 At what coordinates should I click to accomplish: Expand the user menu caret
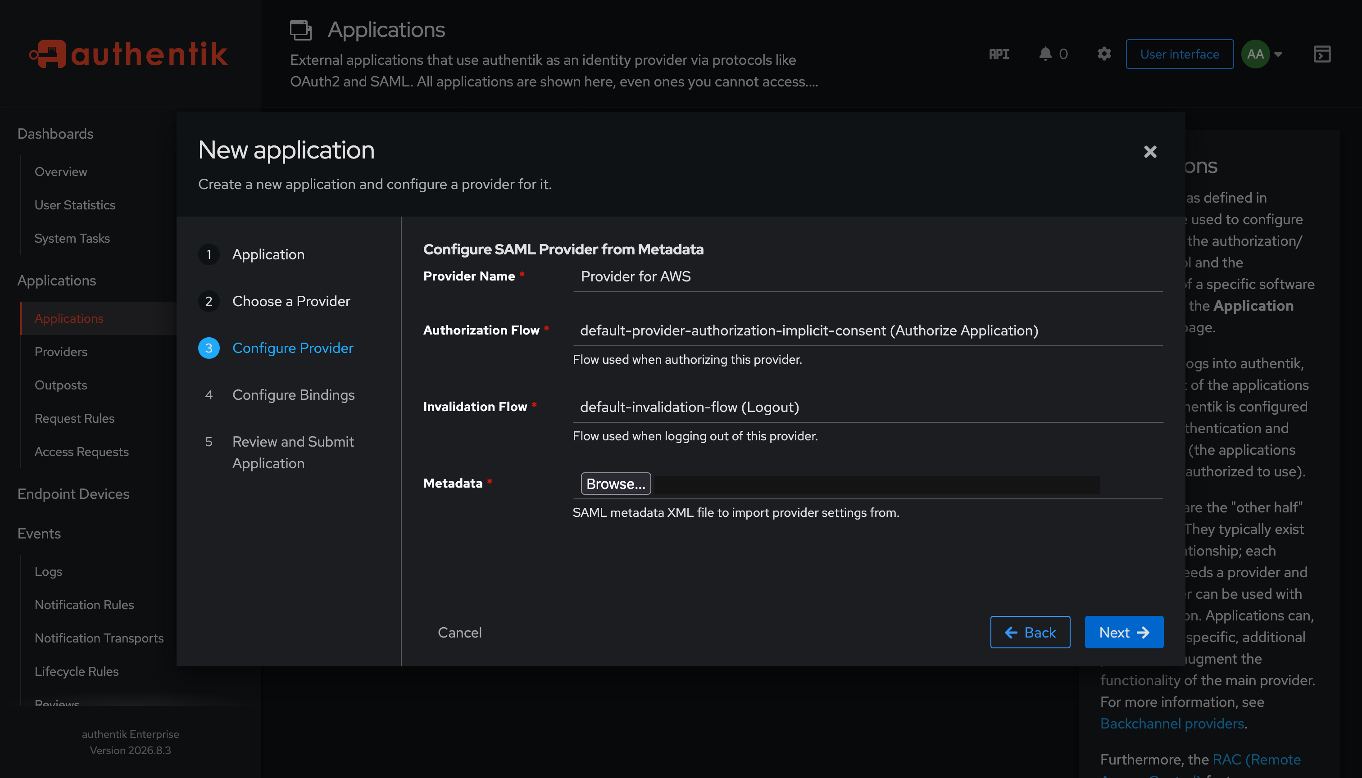(1278, 54)
